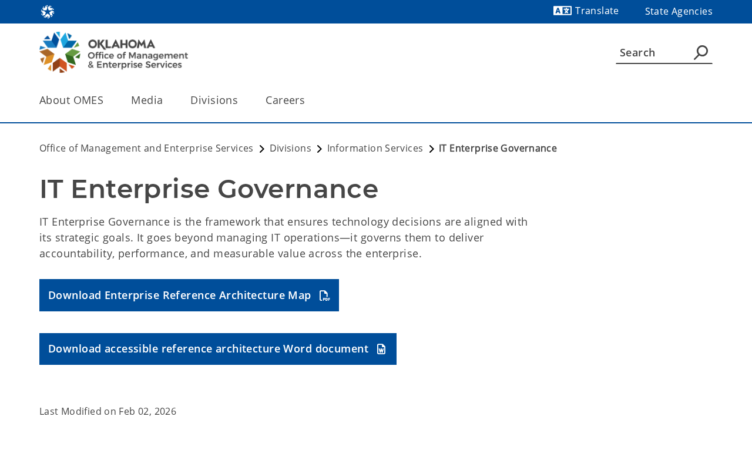752x470 pixels.
Task: Click the chevron before IT Enterprise Governance breadcrumb
Action: (x=431, y=149)
